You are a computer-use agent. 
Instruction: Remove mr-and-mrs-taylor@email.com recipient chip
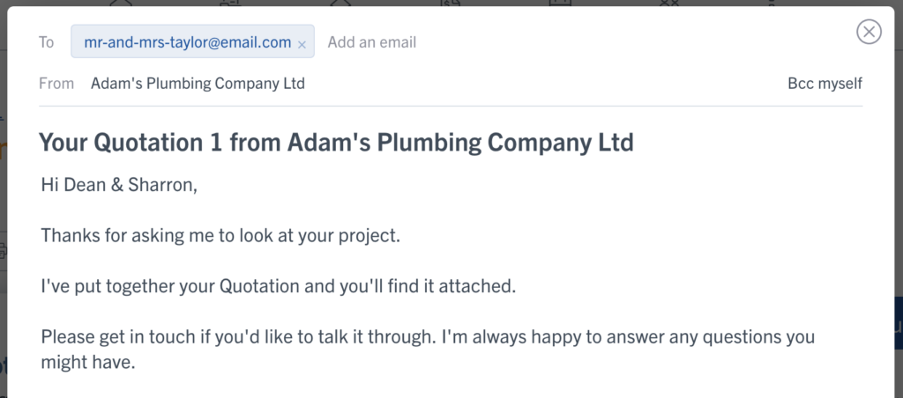click(302, 44)
